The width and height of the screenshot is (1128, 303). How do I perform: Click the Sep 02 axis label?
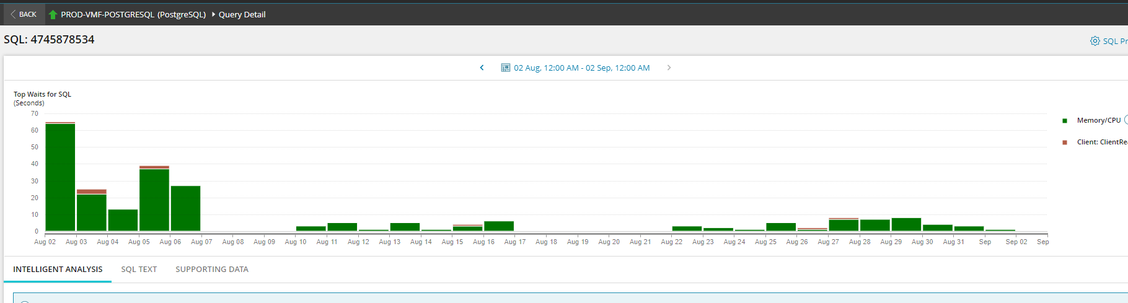1016,242
